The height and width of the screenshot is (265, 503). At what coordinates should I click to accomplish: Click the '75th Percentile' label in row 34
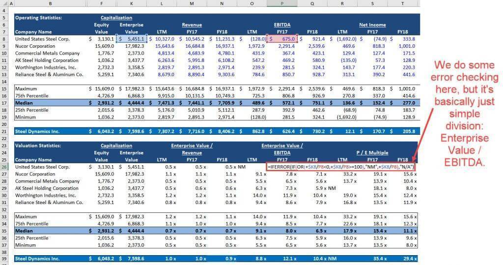[x=31, y=224]
